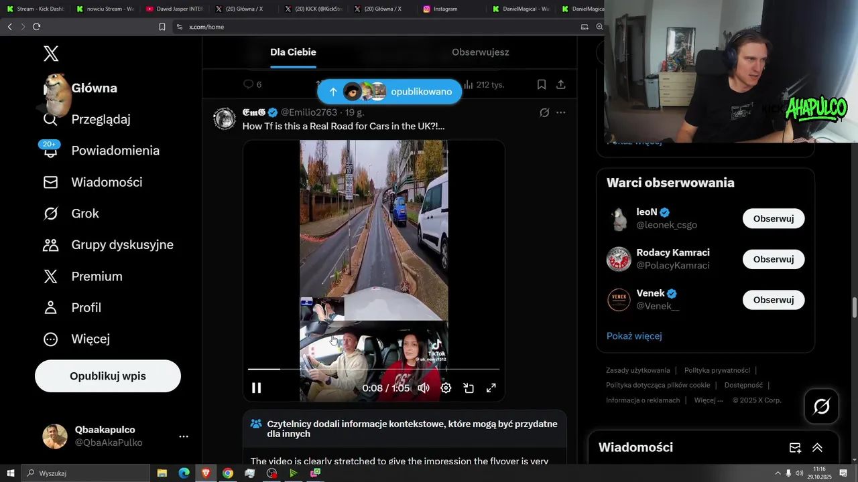Follow Rodacy Kamraci with Obserwuj button
Image resolution: width=858 pixels, height=482 pixels.
tap(774, 259)
